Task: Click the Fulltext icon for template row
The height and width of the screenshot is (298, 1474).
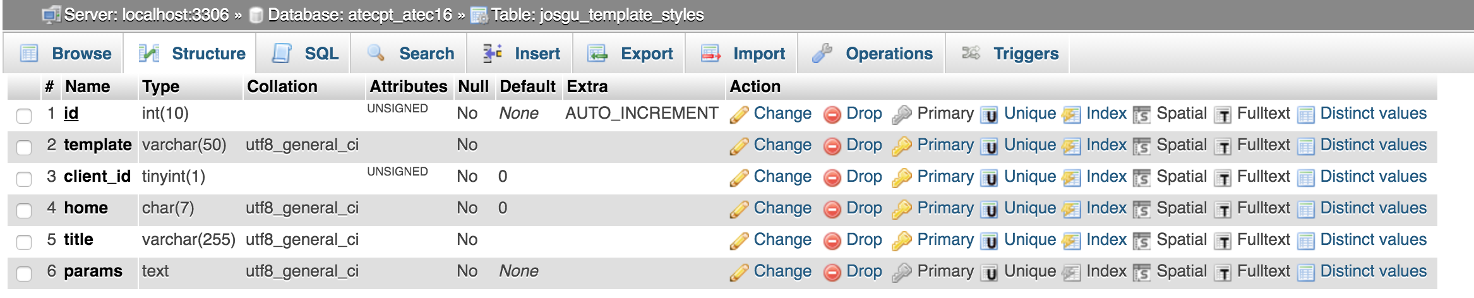Action: point(1223,146)
